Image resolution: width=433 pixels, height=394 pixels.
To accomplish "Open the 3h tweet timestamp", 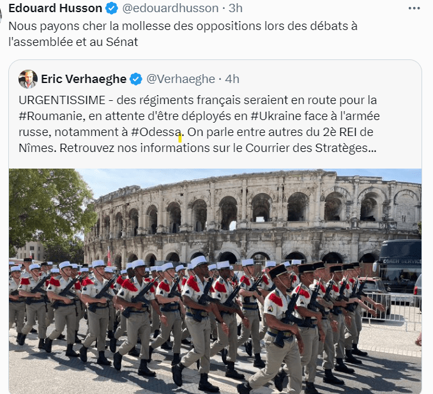I will tap(236, 8).
